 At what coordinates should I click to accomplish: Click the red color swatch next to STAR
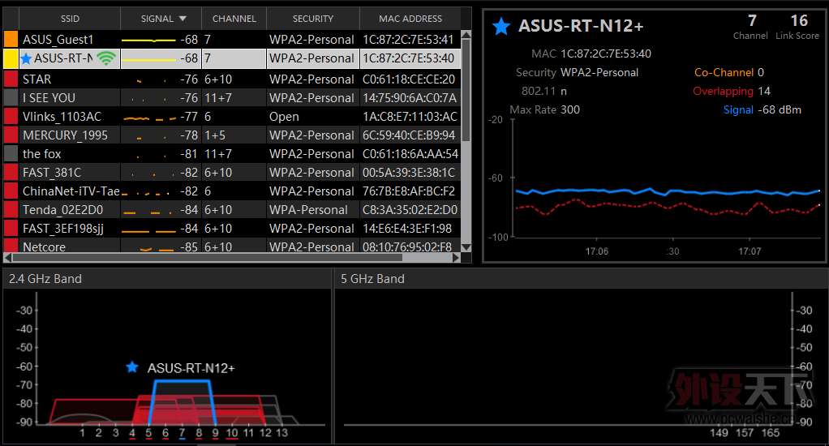pyautogui.click(x=11, y=79)
